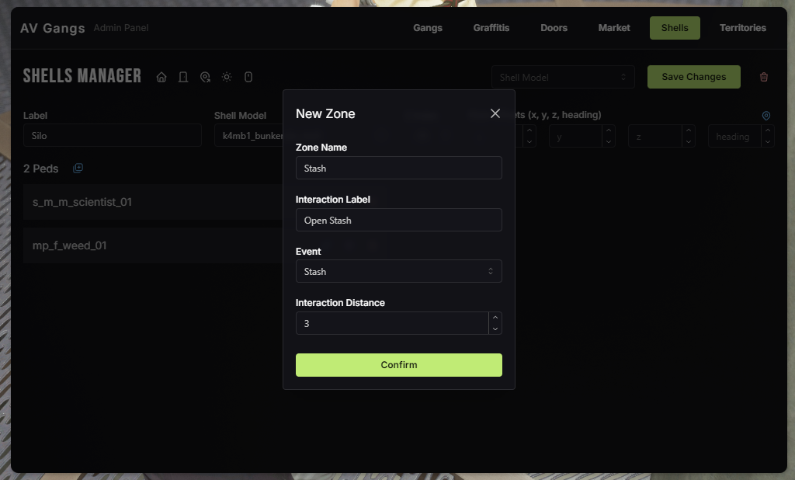Screen dimensions: 795x480
Task: Click the map pin arrow icon in header
Action: pos(205,77)
